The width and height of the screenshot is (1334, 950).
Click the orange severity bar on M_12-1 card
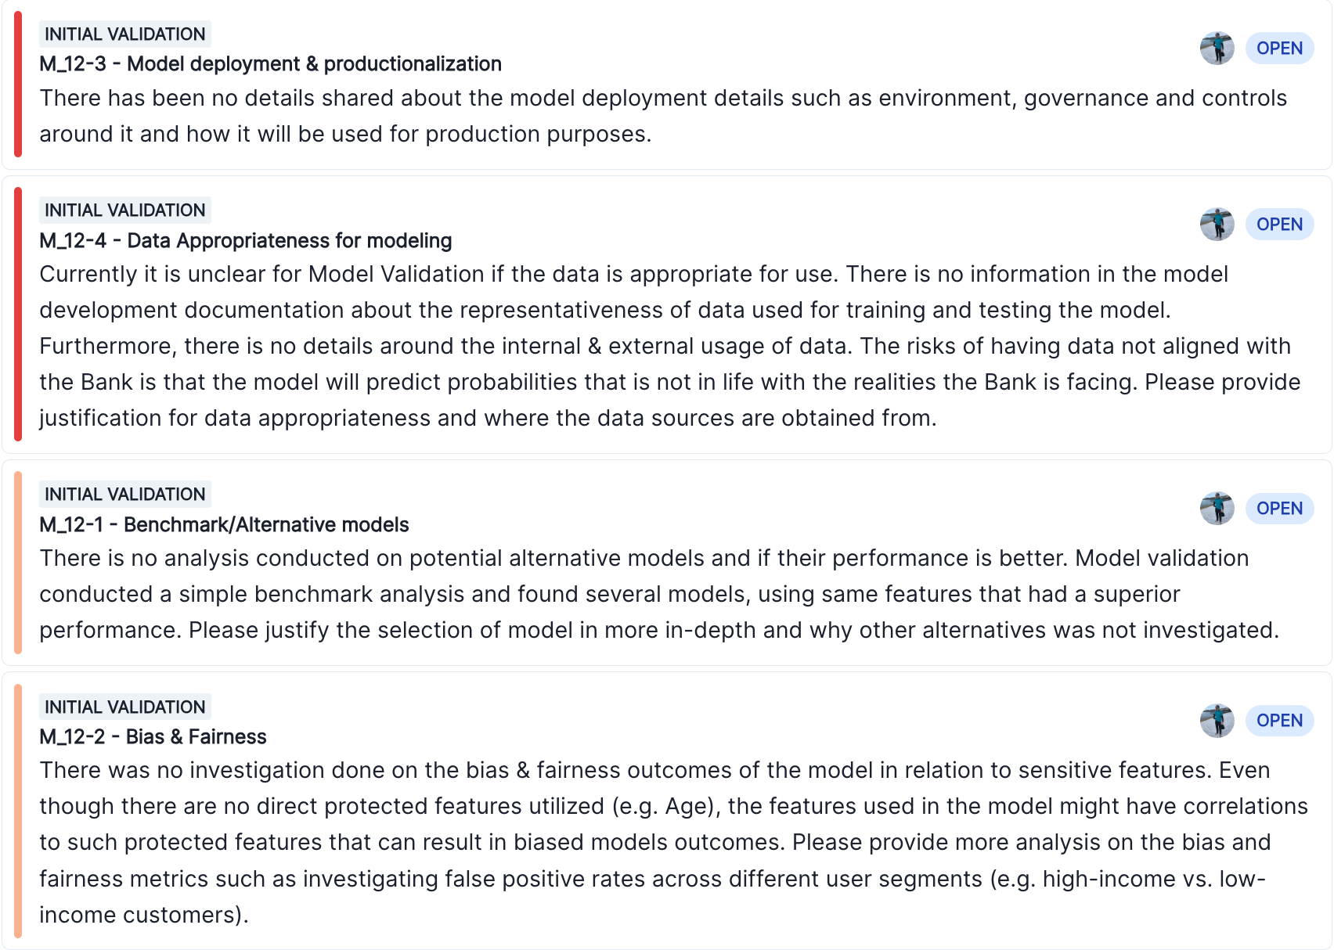coord(17,563)
